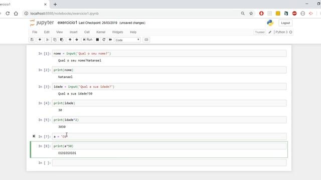Open the File menu

(x=35, y=32)
